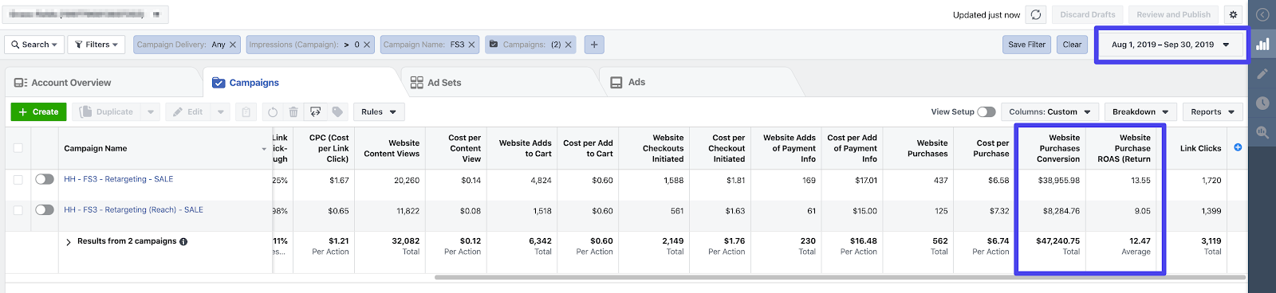Image resolution: width=1276 pixels, height=293 pixels.
Task: Open the Search dropdown
Action: 34,45
